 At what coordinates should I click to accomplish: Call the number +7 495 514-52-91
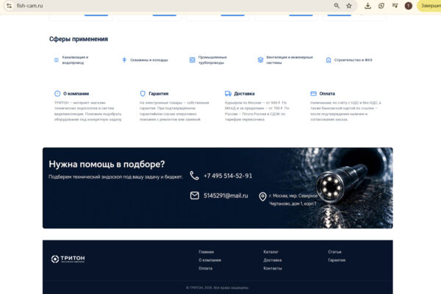(x=228, y=176)
